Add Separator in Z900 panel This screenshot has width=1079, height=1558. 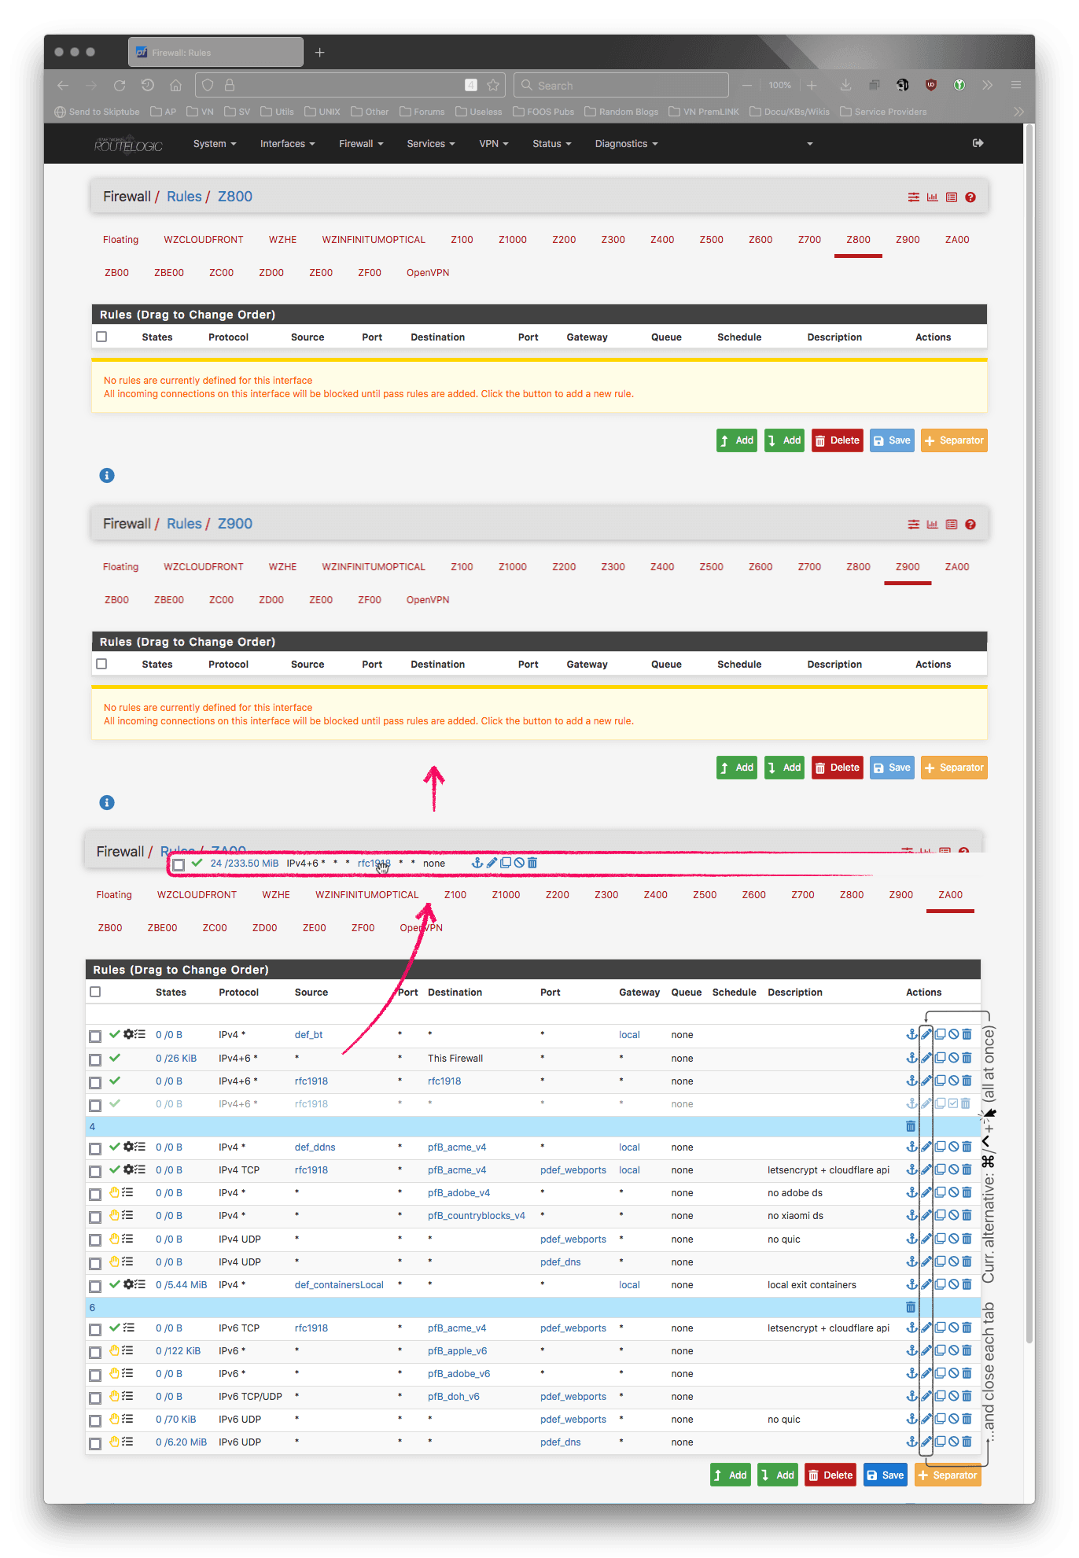954,768
